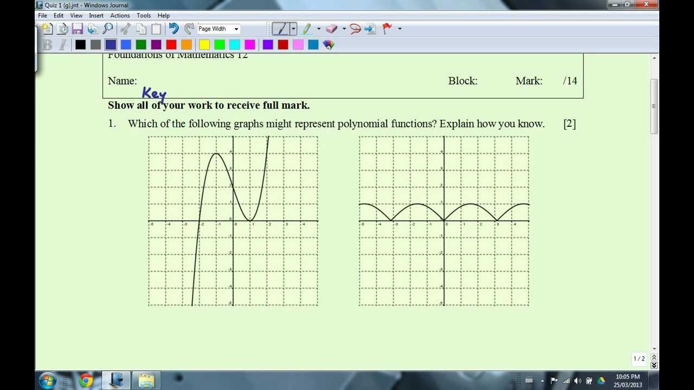
Task: Choose the violet color swatch
Action: (x=268, y=45)
